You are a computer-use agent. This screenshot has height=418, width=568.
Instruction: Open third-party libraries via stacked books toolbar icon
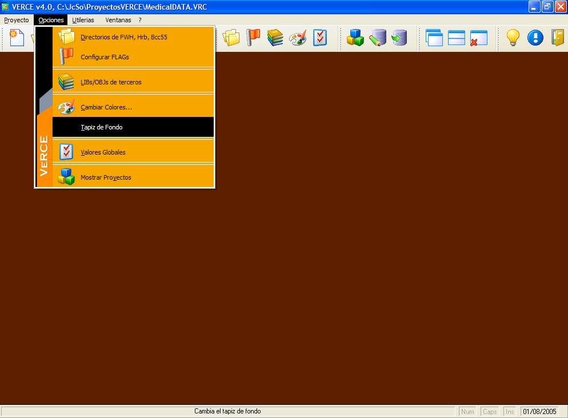pyautogui.click(x=275, y=38)
